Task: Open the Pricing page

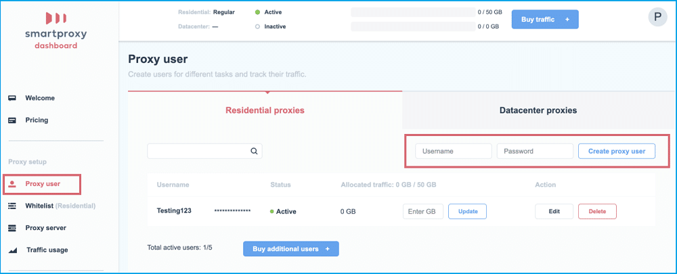Action: tap(37, 120)
